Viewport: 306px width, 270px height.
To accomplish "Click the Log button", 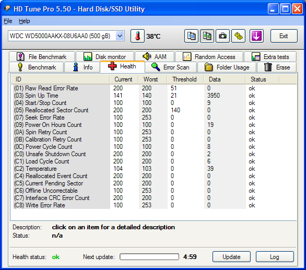I will click(275, 257).
